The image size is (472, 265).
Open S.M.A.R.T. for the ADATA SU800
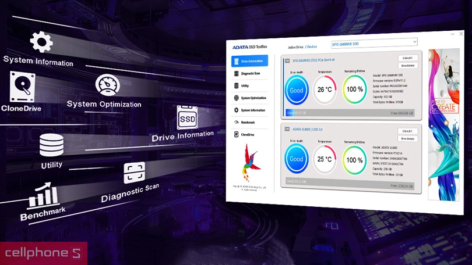pos(407,131)
